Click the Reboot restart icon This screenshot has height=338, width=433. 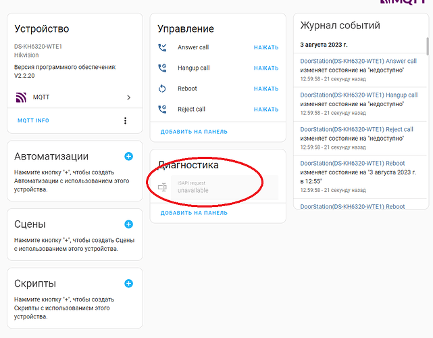162,89
